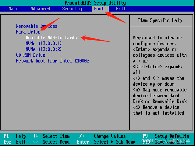Open the Main menu tab
195x146 pixels.
pyautogui.click(x=13, y=9)
